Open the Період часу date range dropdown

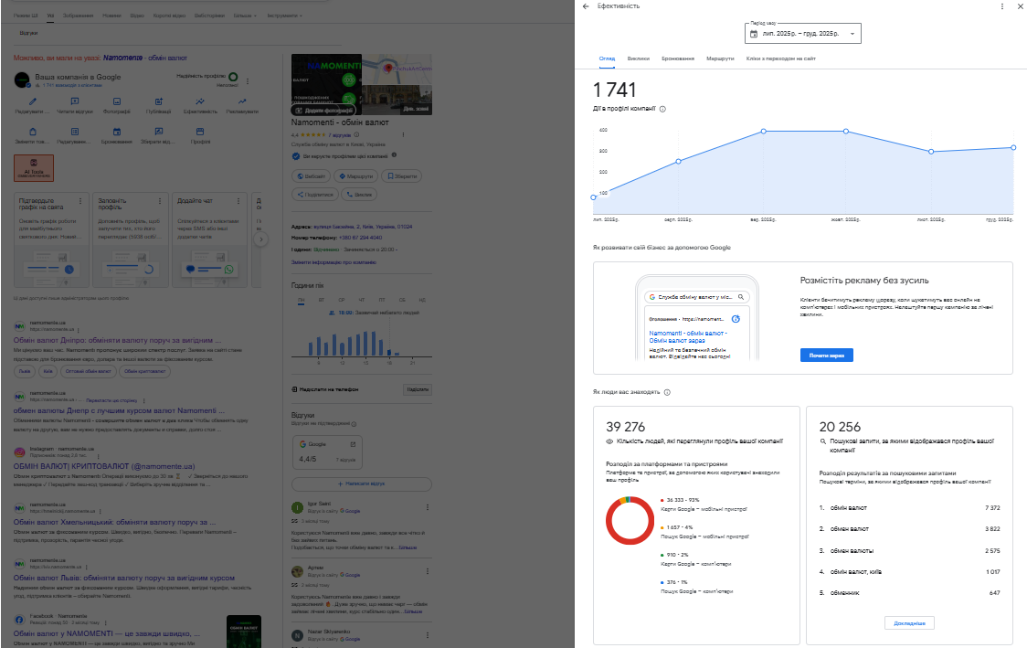point(803,34)
